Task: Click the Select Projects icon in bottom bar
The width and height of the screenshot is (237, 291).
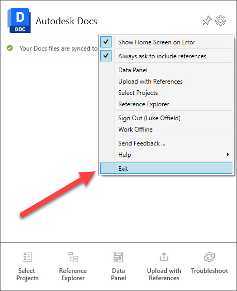Action: point(27,257)
